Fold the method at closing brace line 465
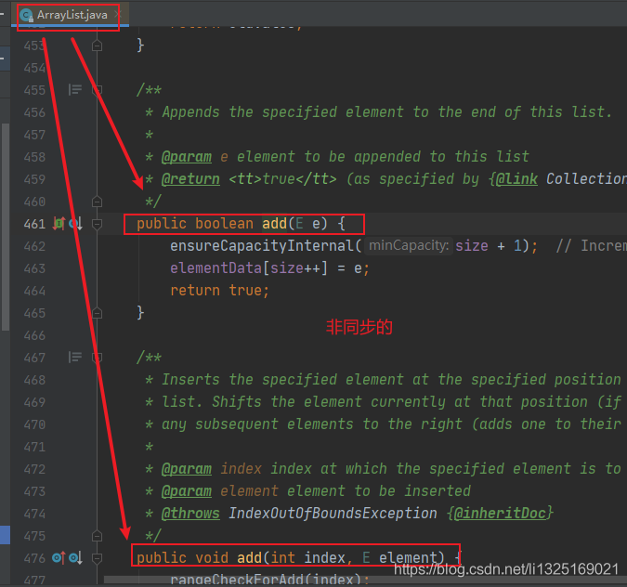Screen dimensions: 627x587 [97, 313]
